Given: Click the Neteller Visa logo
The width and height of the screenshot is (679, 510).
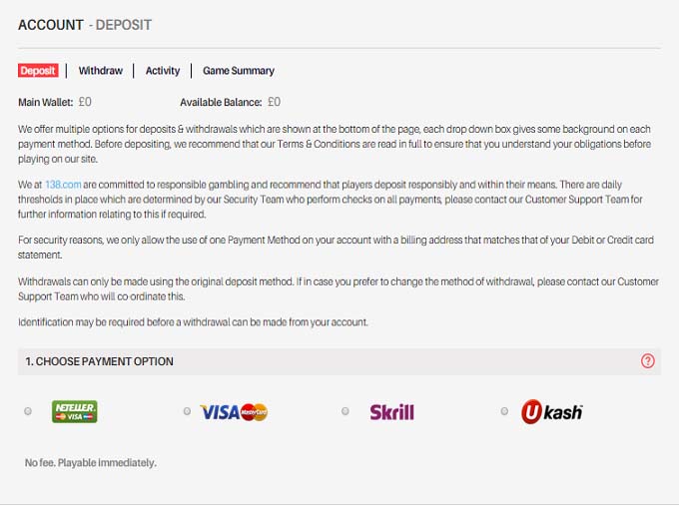Looking at the screenshot, I should pos(74,411).
